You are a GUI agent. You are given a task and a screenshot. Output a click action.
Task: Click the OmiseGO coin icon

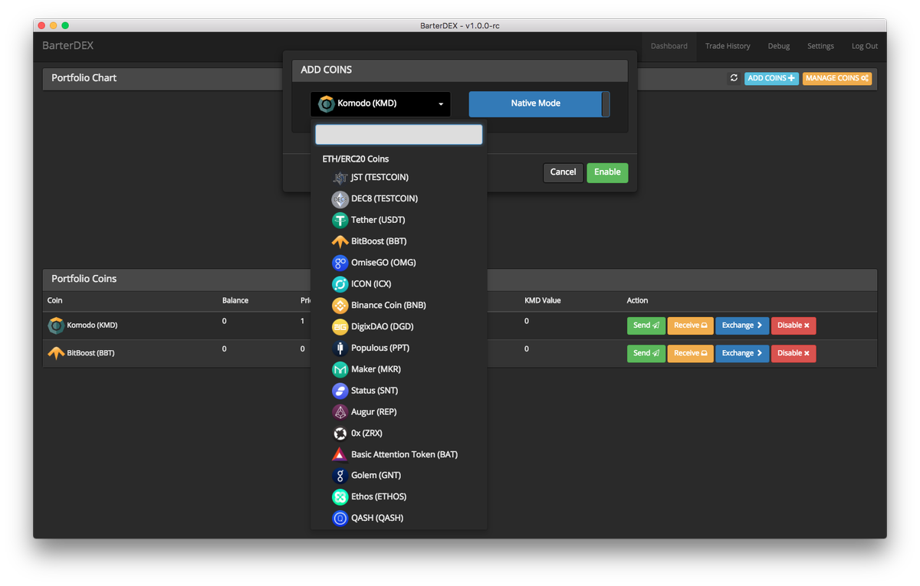coord(340,263)
